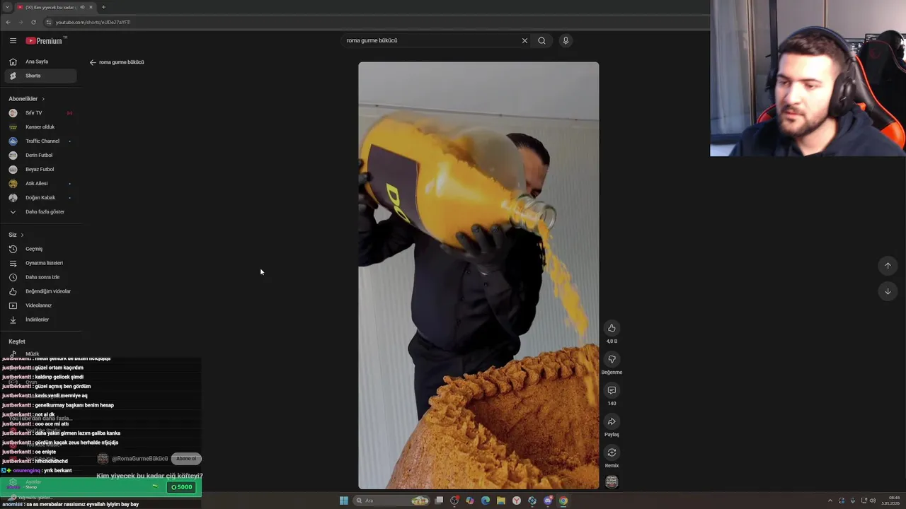Image resolution: width=906 pixels, height=509 pixels.
Task: Open Beğendiğim videolar liked list
Action: click(x=40, y=291)
